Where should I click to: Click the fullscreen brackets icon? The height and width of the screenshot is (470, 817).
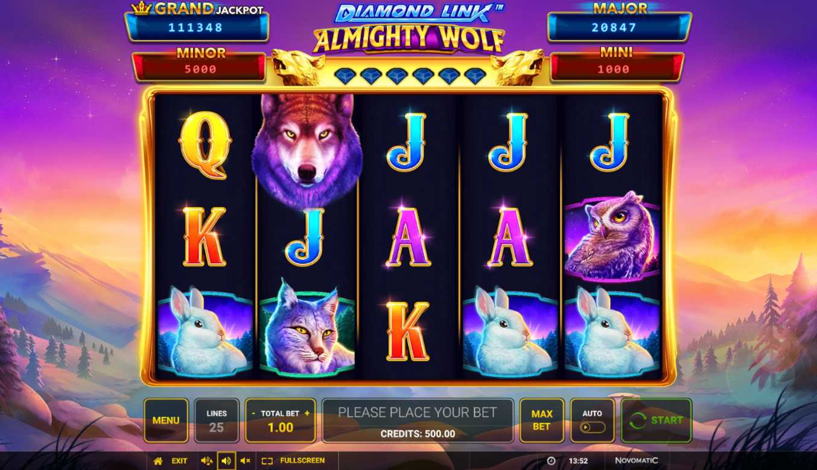coord(267,461)
